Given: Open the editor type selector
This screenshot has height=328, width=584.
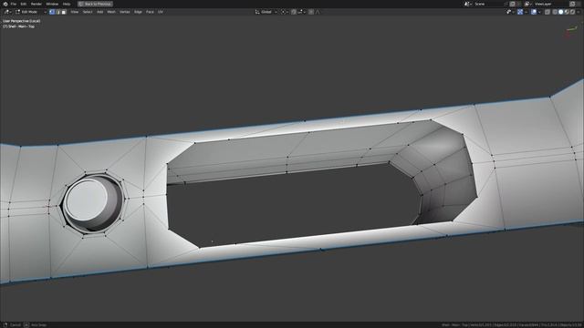Looking at the screenshot, I should tap(7, 12).
